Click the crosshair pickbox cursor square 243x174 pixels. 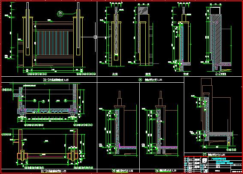[x=95, y=37]
